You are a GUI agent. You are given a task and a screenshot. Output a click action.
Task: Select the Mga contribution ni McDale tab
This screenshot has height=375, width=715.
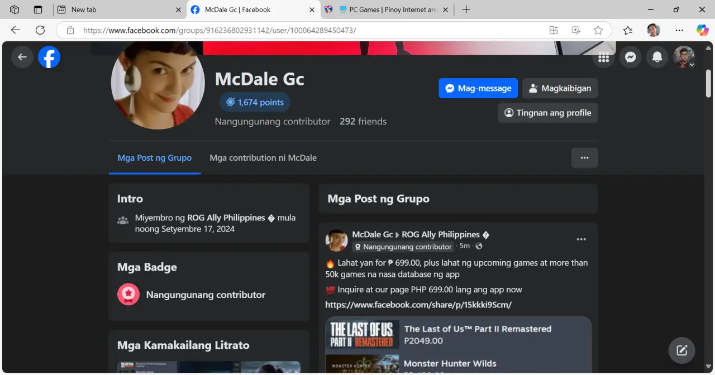263,158
